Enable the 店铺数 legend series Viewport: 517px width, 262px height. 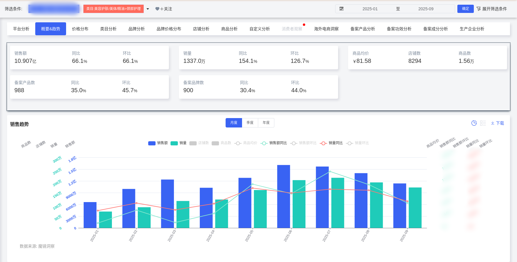coord(199,143)
